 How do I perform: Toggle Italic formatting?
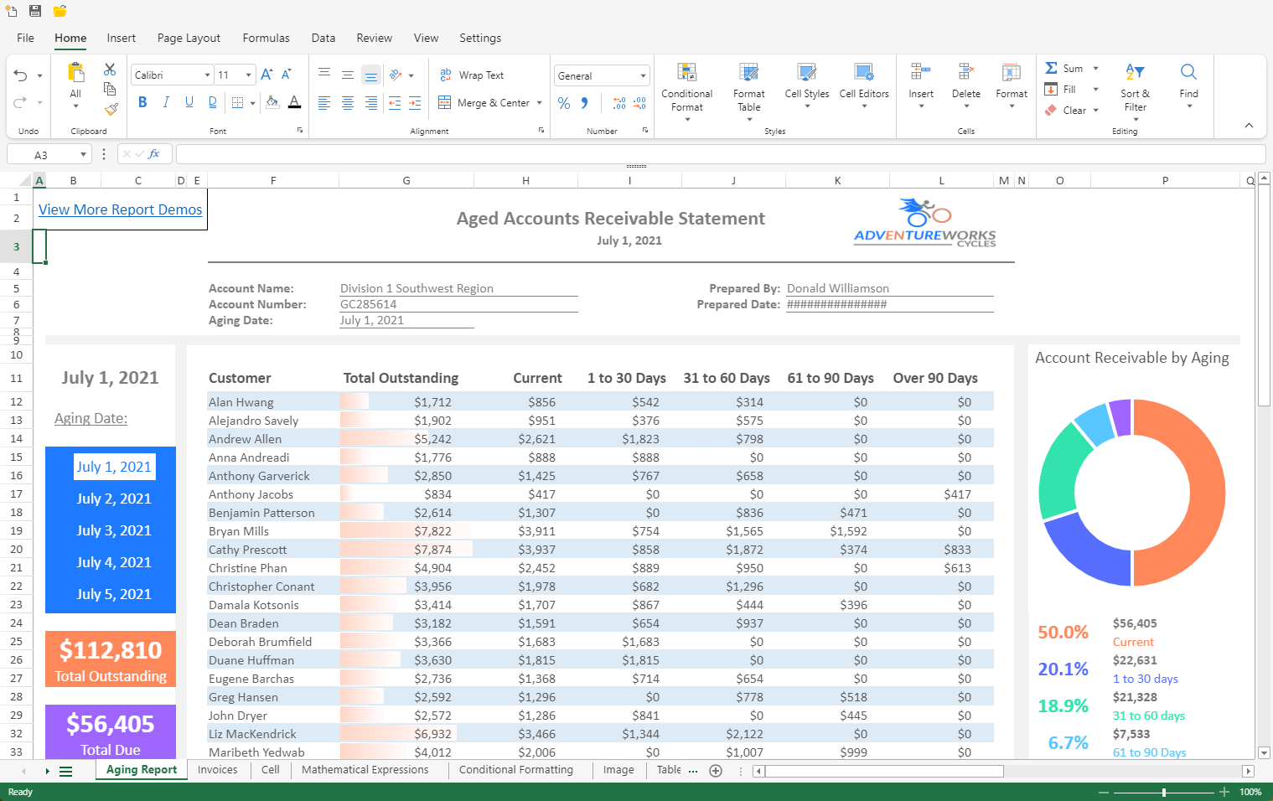click(x=166, y=102)
